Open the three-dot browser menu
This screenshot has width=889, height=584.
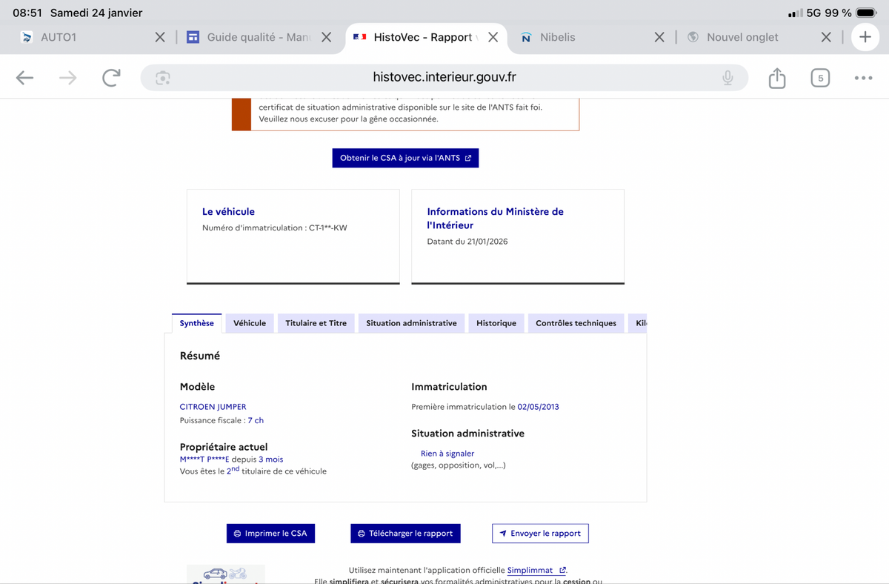click(x=863, y=78)
